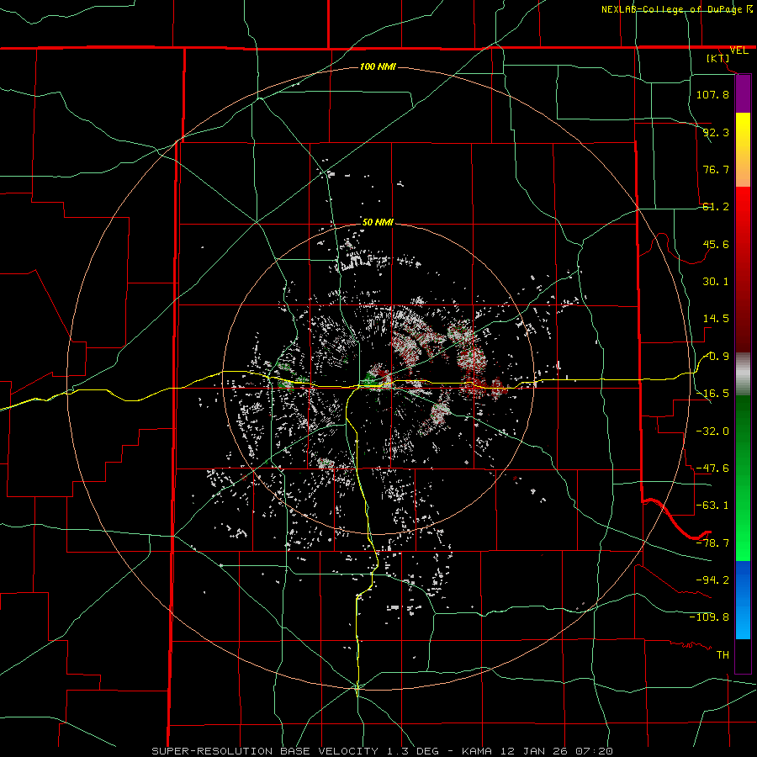
Task: Pick the gray segment of velocity color bar
Action: (743, 374)
